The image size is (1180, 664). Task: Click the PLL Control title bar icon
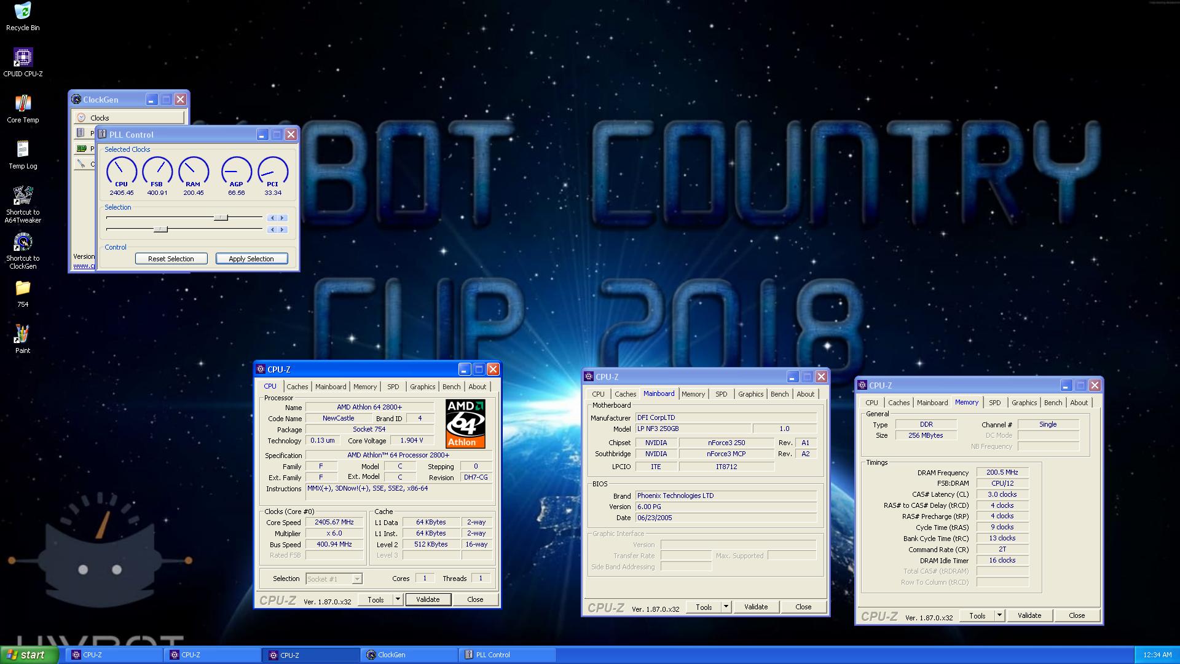point(103,134)
